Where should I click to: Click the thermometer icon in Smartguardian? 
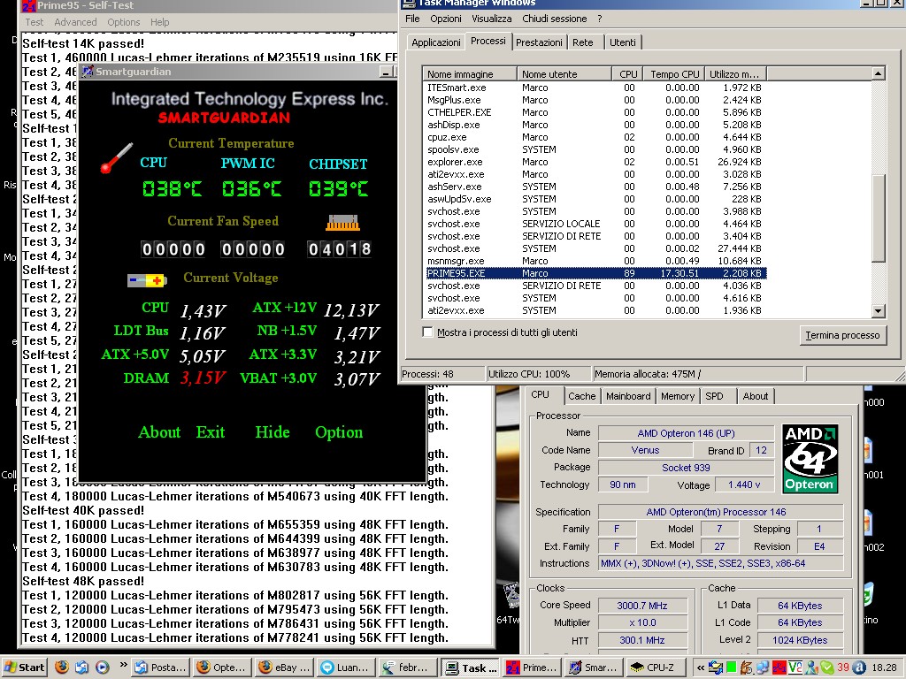click(x=116, y=157)
